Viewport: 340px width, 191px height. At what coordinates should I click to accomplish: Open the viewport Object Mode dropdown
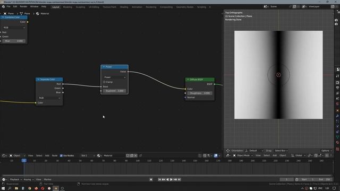pyautogui.click(x=243, y=155)
